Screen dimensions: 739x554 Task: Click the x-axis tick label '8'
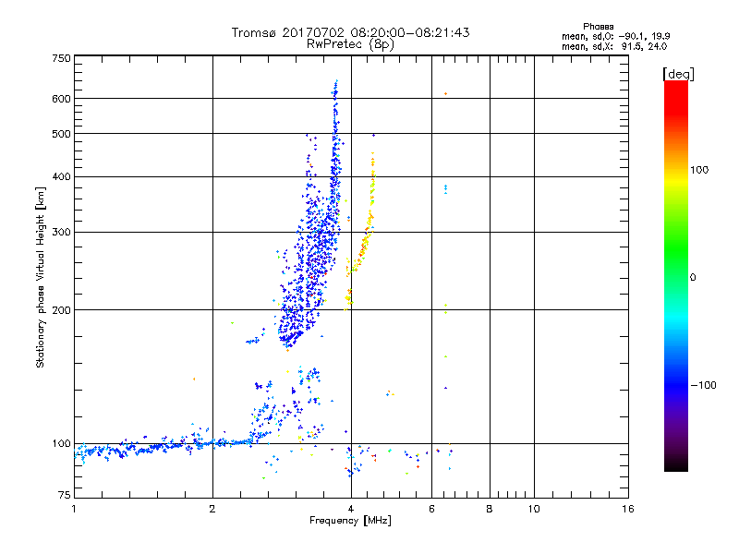pos(490,509)
